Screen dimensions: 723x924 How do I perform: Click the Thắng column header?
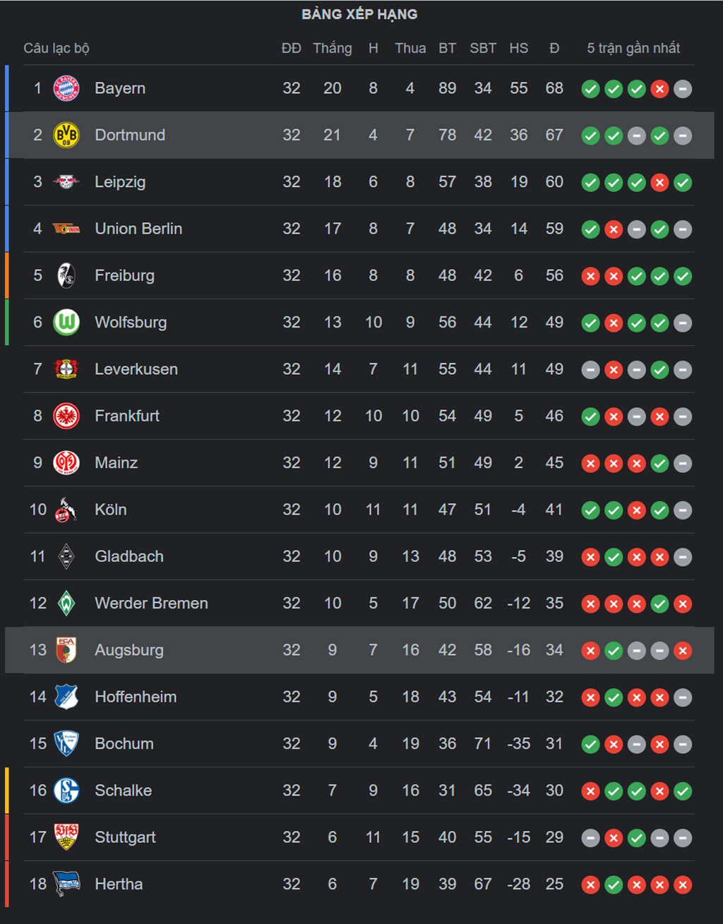(333, 48)
